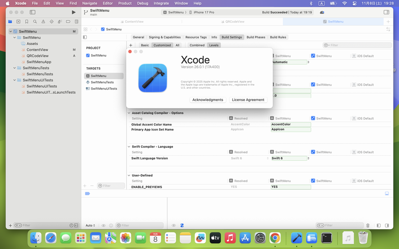
Task: Click the trash icon in debug console
Action: coord(368,225)
